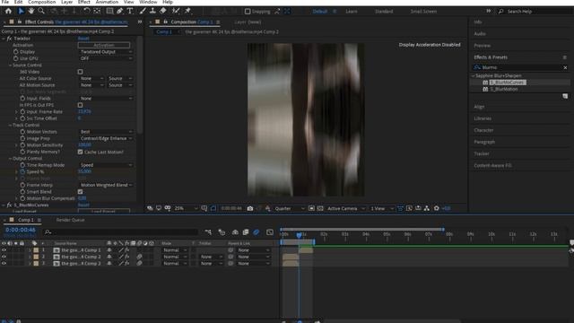Select the Pan Behind anchor point tool
The image size is (574, 323).
coord(98,11)
